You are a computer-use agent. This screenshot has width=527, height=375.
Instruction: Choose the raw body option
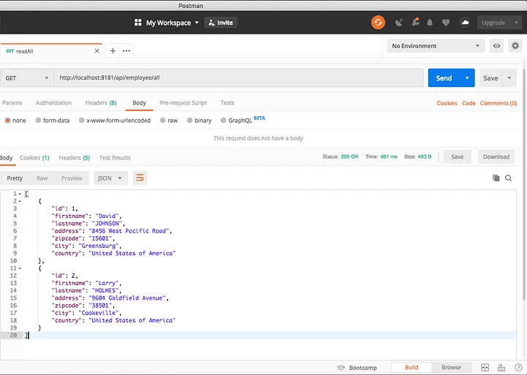pyautogui.click(x=163, y=121)
